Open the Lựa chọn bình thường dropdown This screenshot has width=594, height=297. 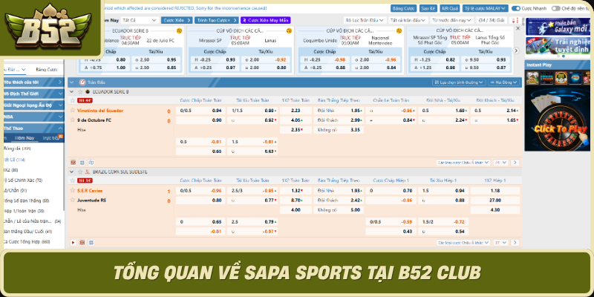point(459,82)
